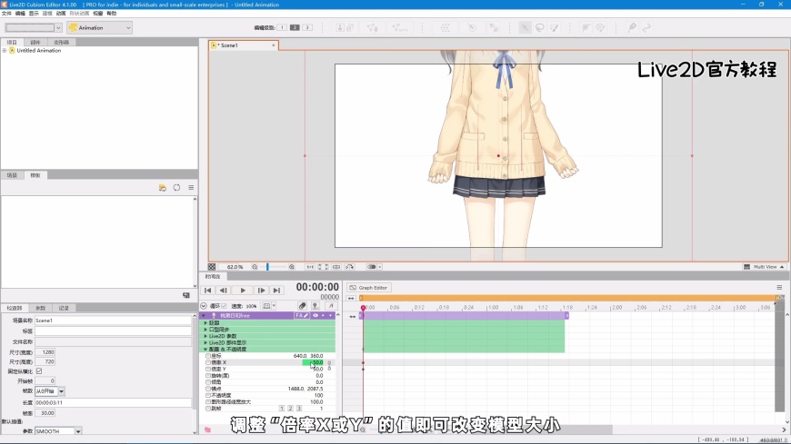Toggle the canvas grid display icon

click(x=212, y=267)
